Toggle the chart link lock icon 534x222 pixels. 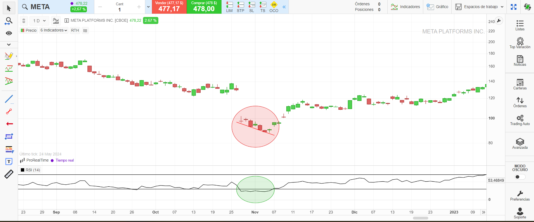point(24,21)
